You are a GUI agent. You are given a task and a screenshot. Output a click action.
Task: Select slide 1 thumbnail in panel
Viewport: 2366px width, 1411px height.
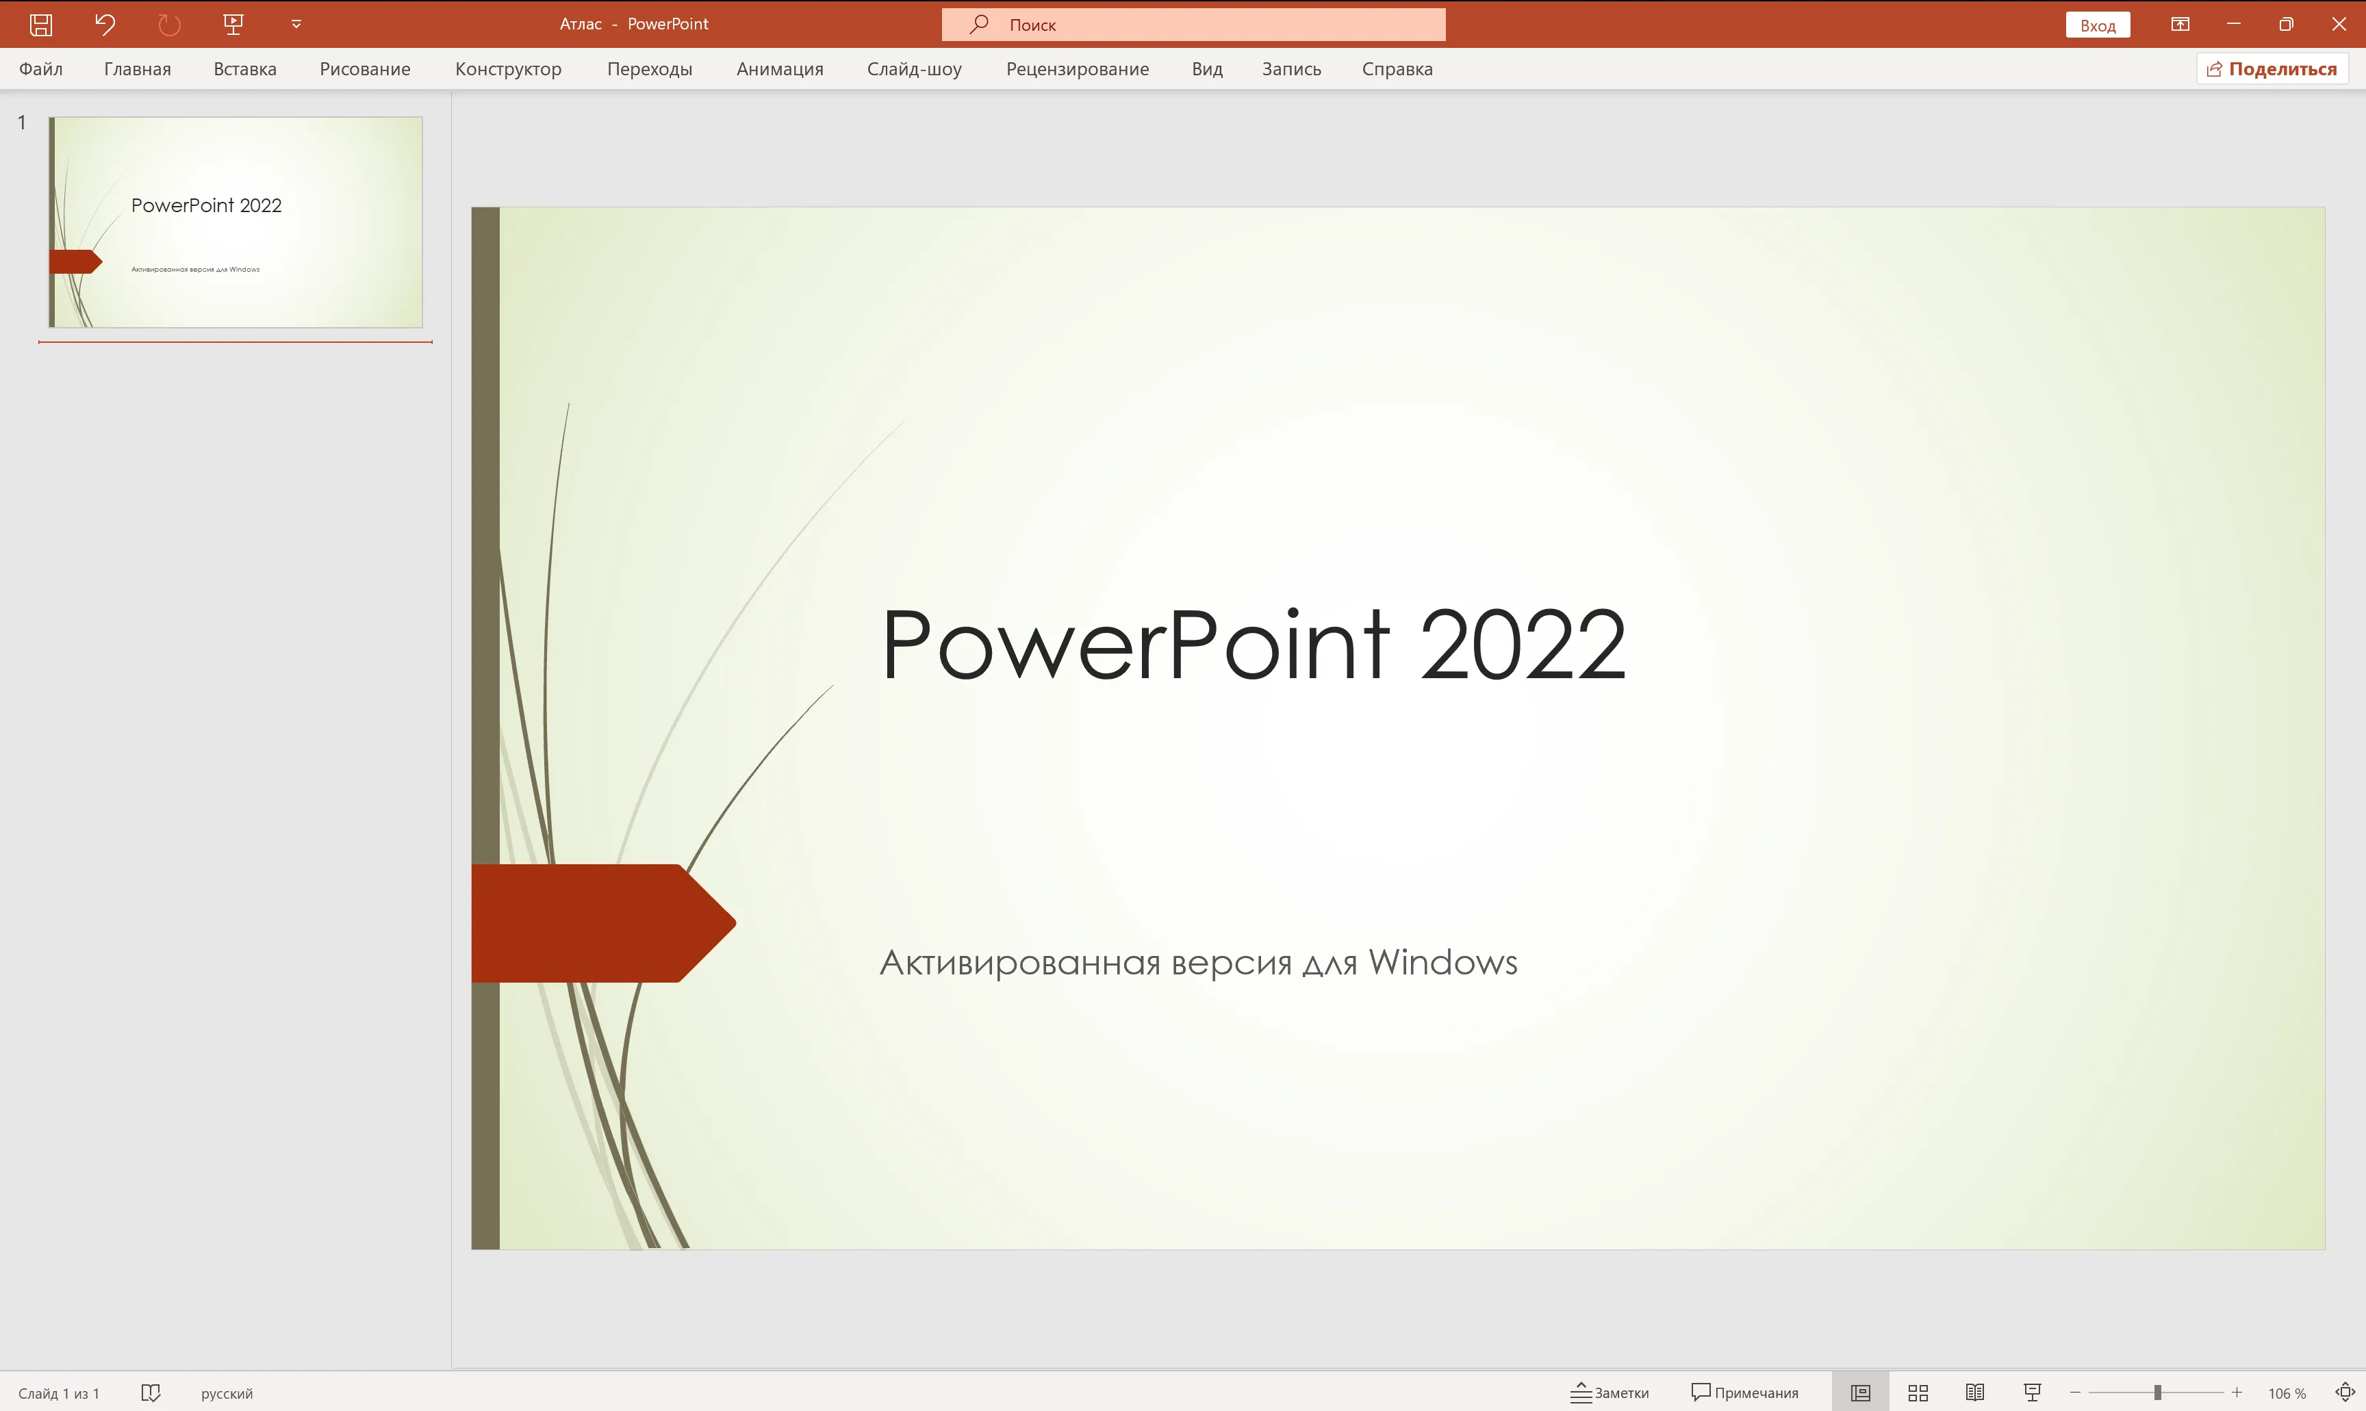click(236, 222)
